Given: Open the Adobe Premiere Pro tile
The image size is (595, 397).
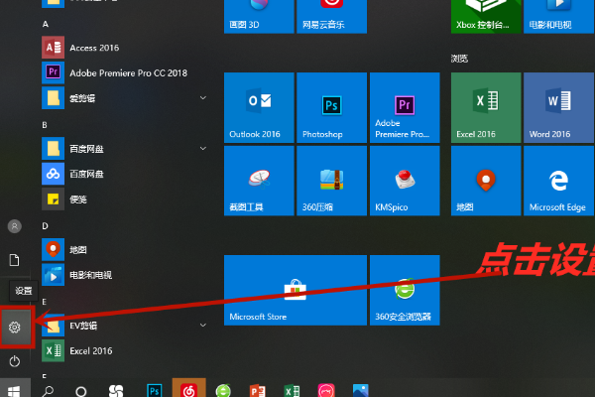Looking at the screenshot, I should (x=405, y=107).
